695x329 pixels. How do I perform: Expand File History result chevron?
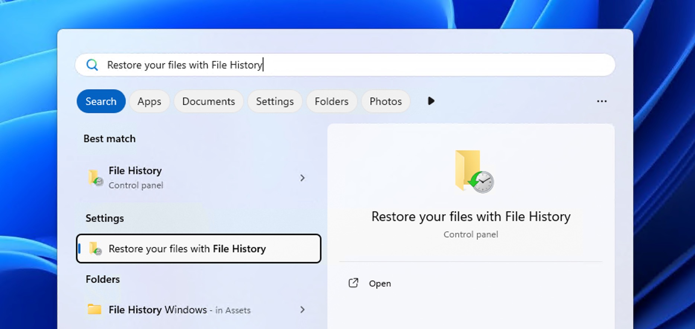302,178
